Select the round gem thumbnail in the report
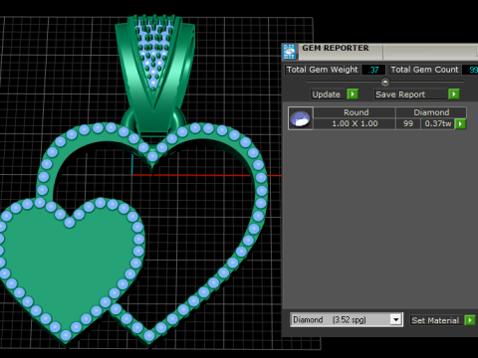The image size is (478, 358). (300, 118)
